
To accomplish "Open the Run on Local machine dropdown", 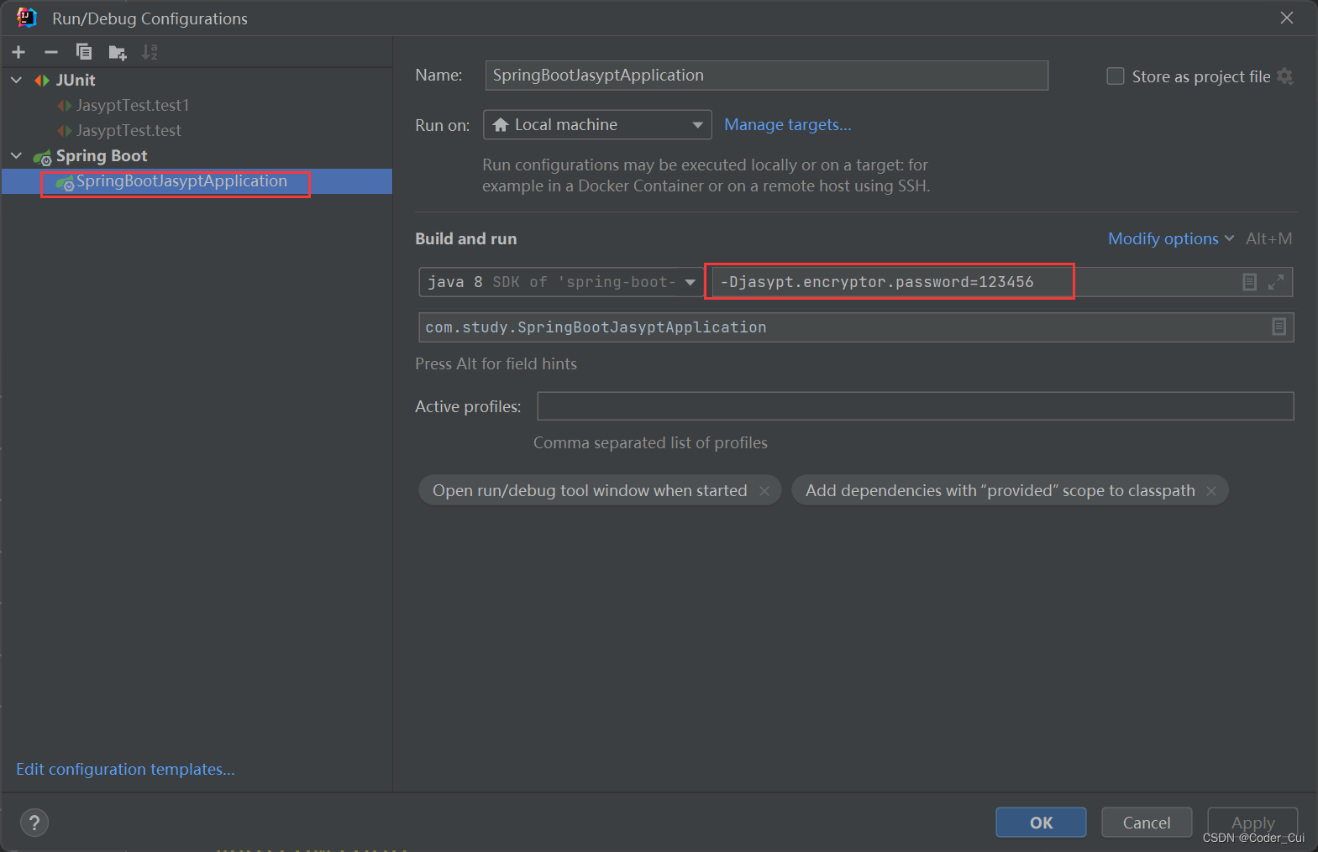I will coord(597,125).
